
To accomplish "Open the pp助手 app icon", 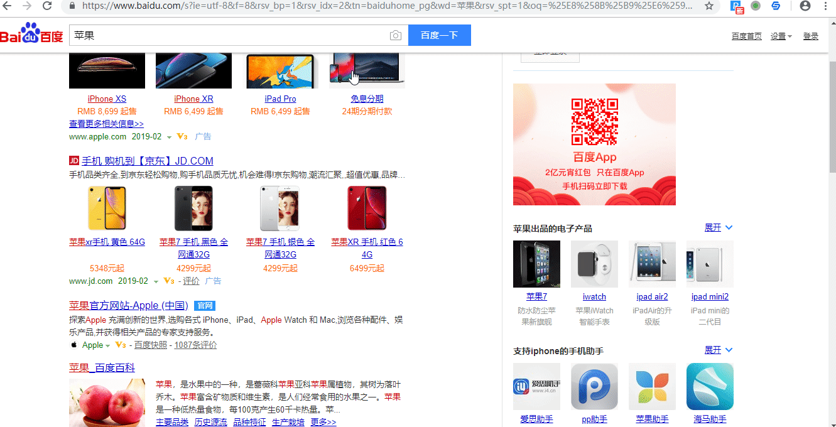I will click(594, 386).
